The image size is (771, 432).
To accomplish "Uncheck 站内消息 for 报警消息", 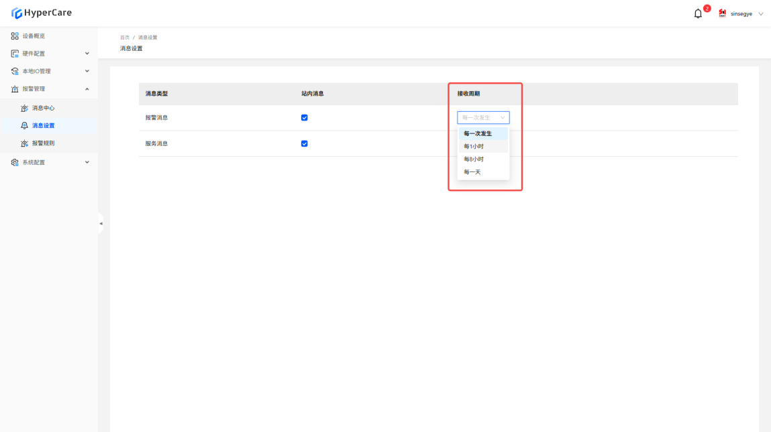I will tap(305, 118).
